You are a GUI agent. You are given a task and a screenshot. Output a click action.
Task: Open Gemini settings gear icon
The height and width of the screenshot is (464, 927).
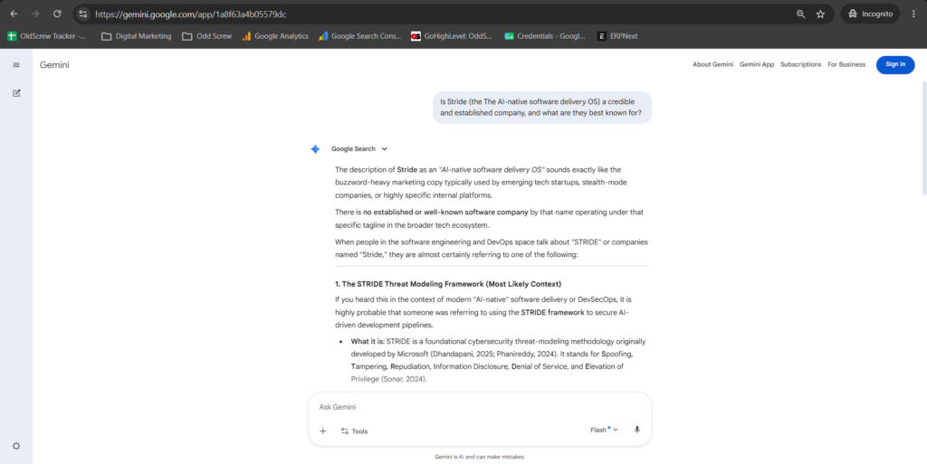pyautogui.click(x=16, y=446)
